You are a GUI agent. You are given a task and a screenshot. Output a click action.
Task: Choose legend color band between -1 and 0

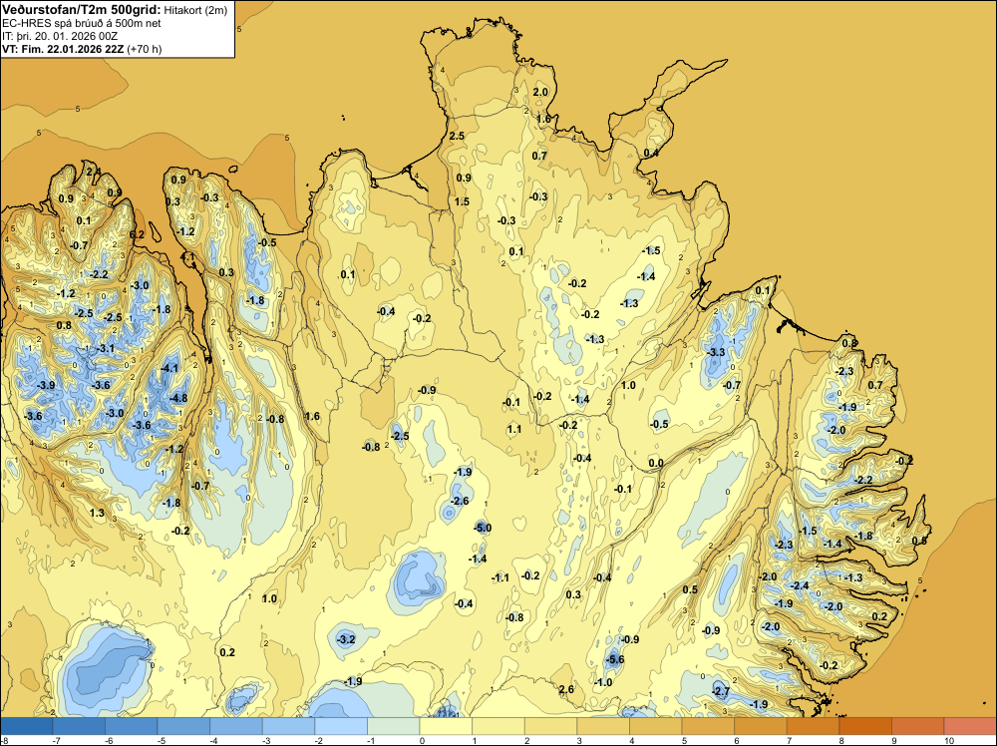[394, 726]
